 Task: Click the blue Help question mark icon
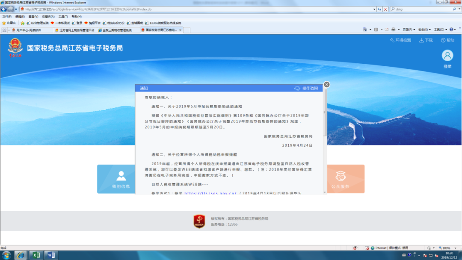[451, 30]
